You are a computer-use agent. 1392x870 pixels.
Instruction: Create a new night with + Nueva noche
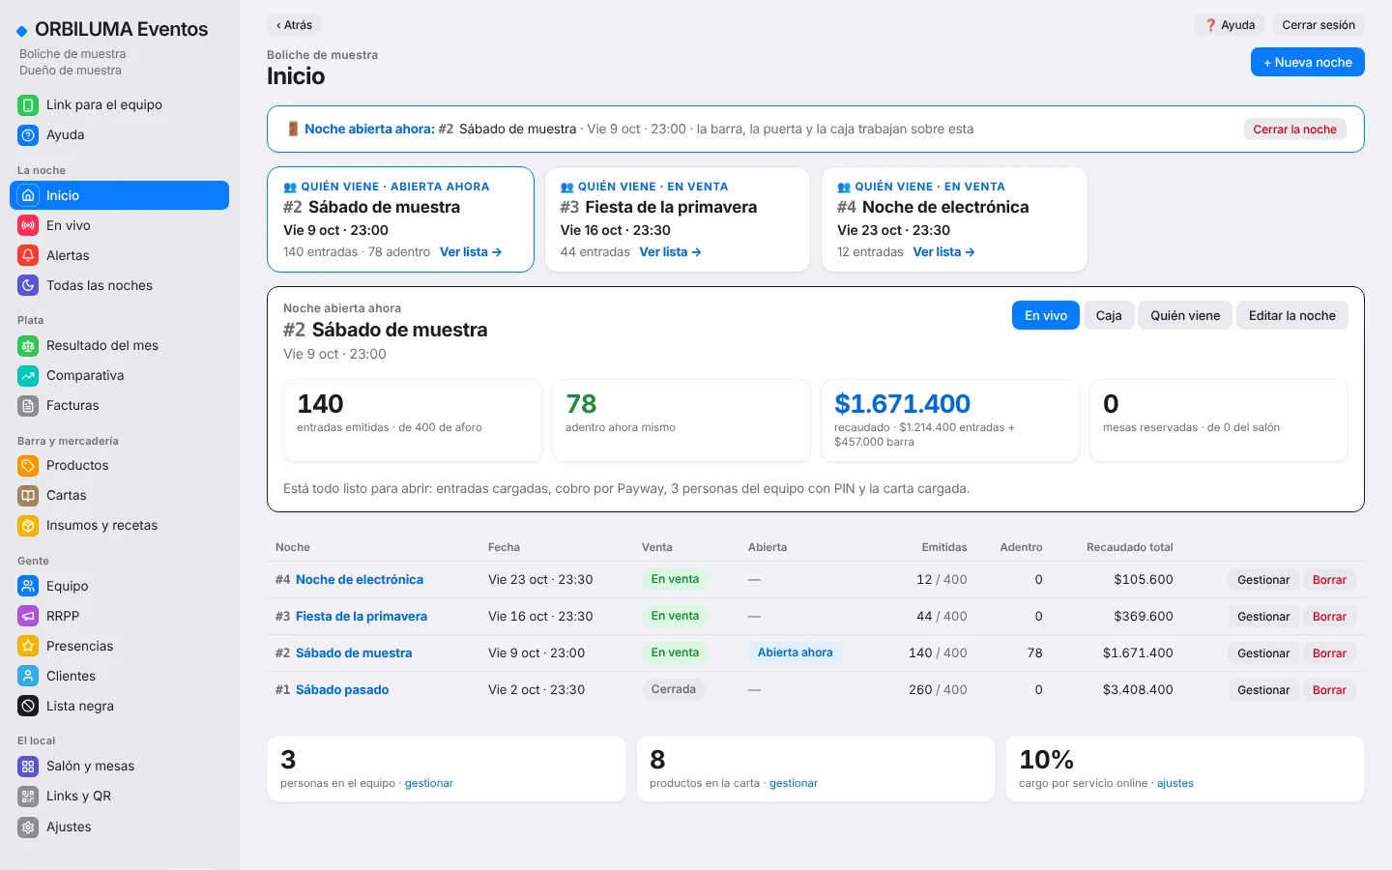point(1308,62)
